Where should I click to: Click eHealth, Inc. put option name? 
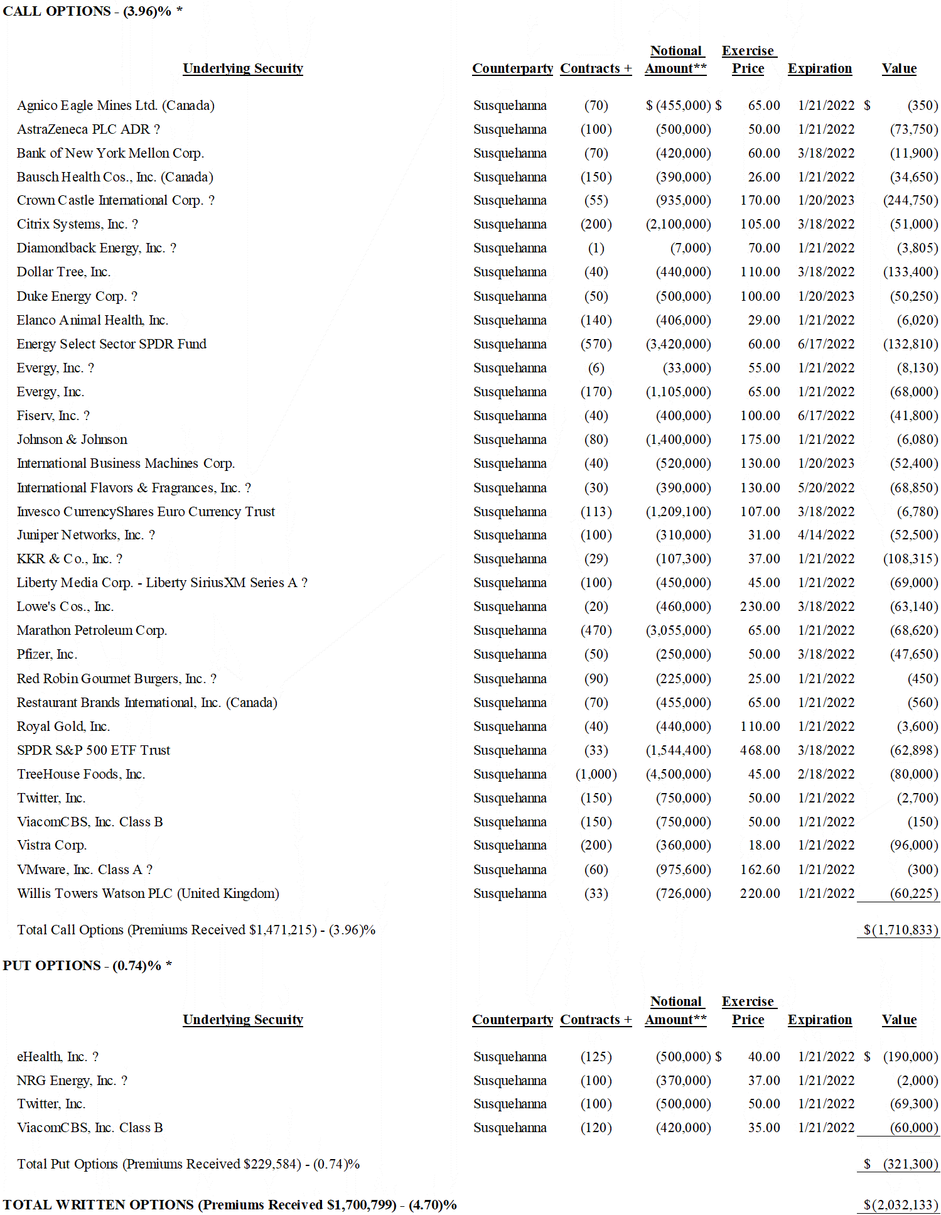[58, 1057]
